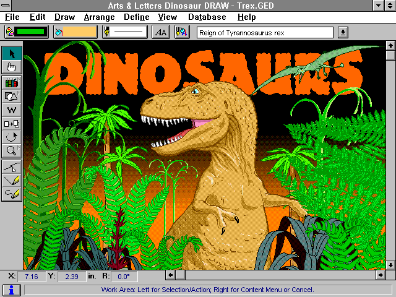
Task: Click the Work Area status message
Action: tap(208, 290)
